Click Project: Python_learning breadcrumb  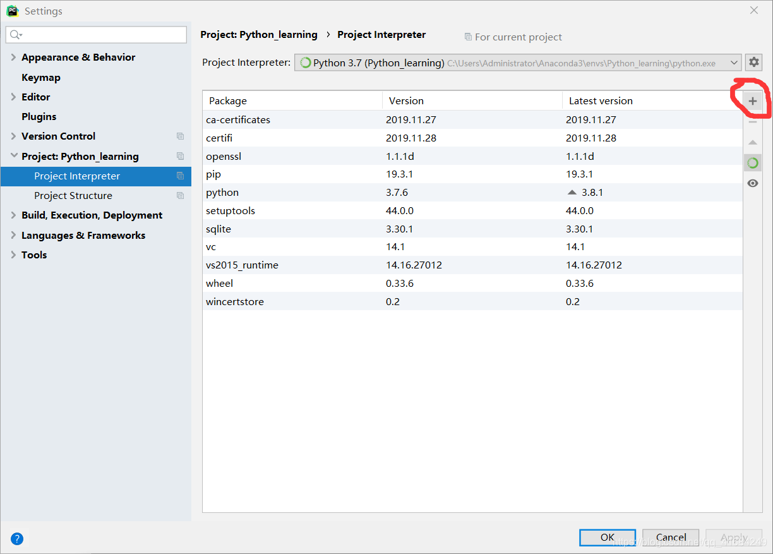259,35
